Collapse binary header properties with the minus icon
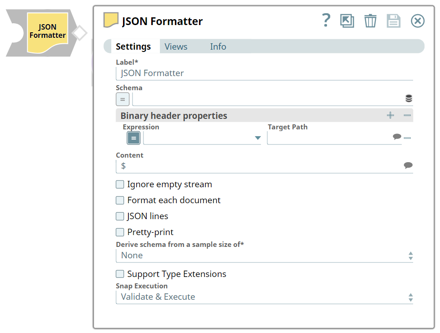The width and height of the screenshot is (440, 333). click(x=407, y=115)
